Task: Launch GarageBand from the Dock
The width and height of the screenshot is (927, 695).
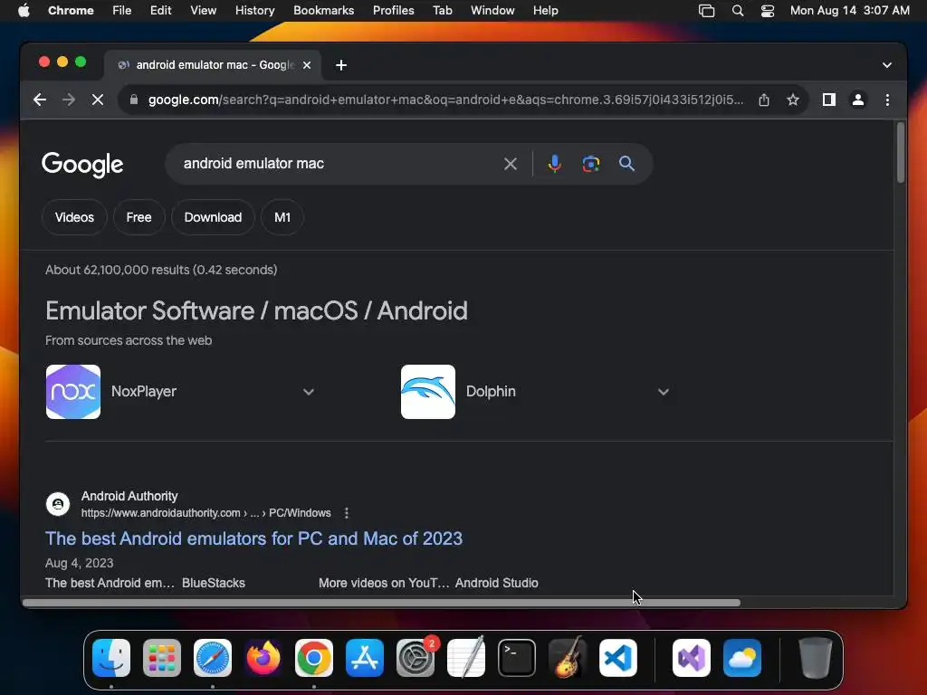Action: point(568,658)
